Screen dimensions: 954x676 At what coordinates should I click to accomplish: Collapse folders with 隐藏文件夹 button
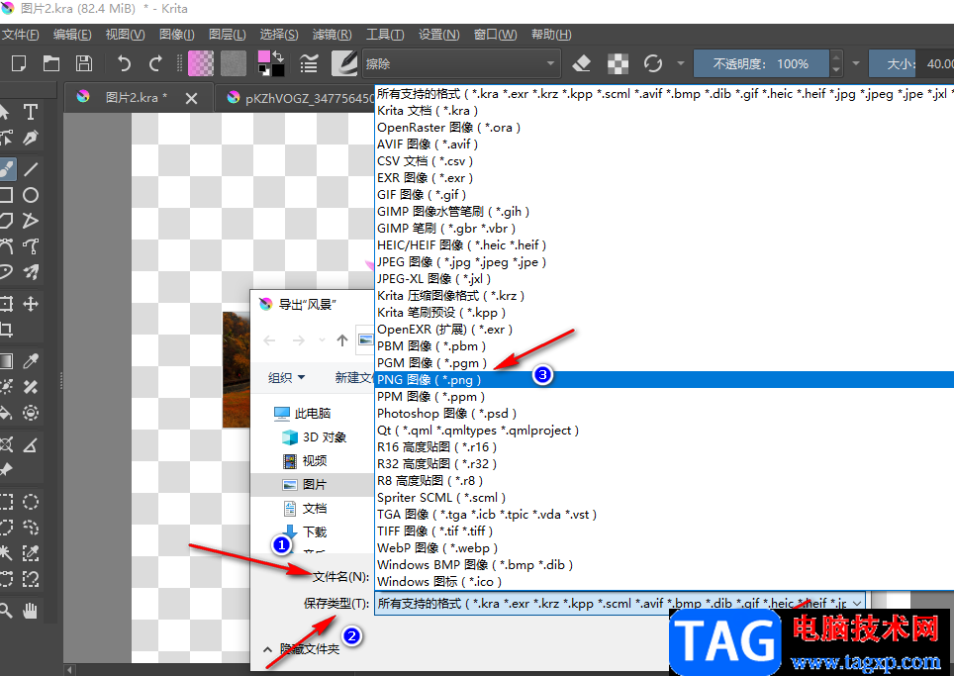303,649
